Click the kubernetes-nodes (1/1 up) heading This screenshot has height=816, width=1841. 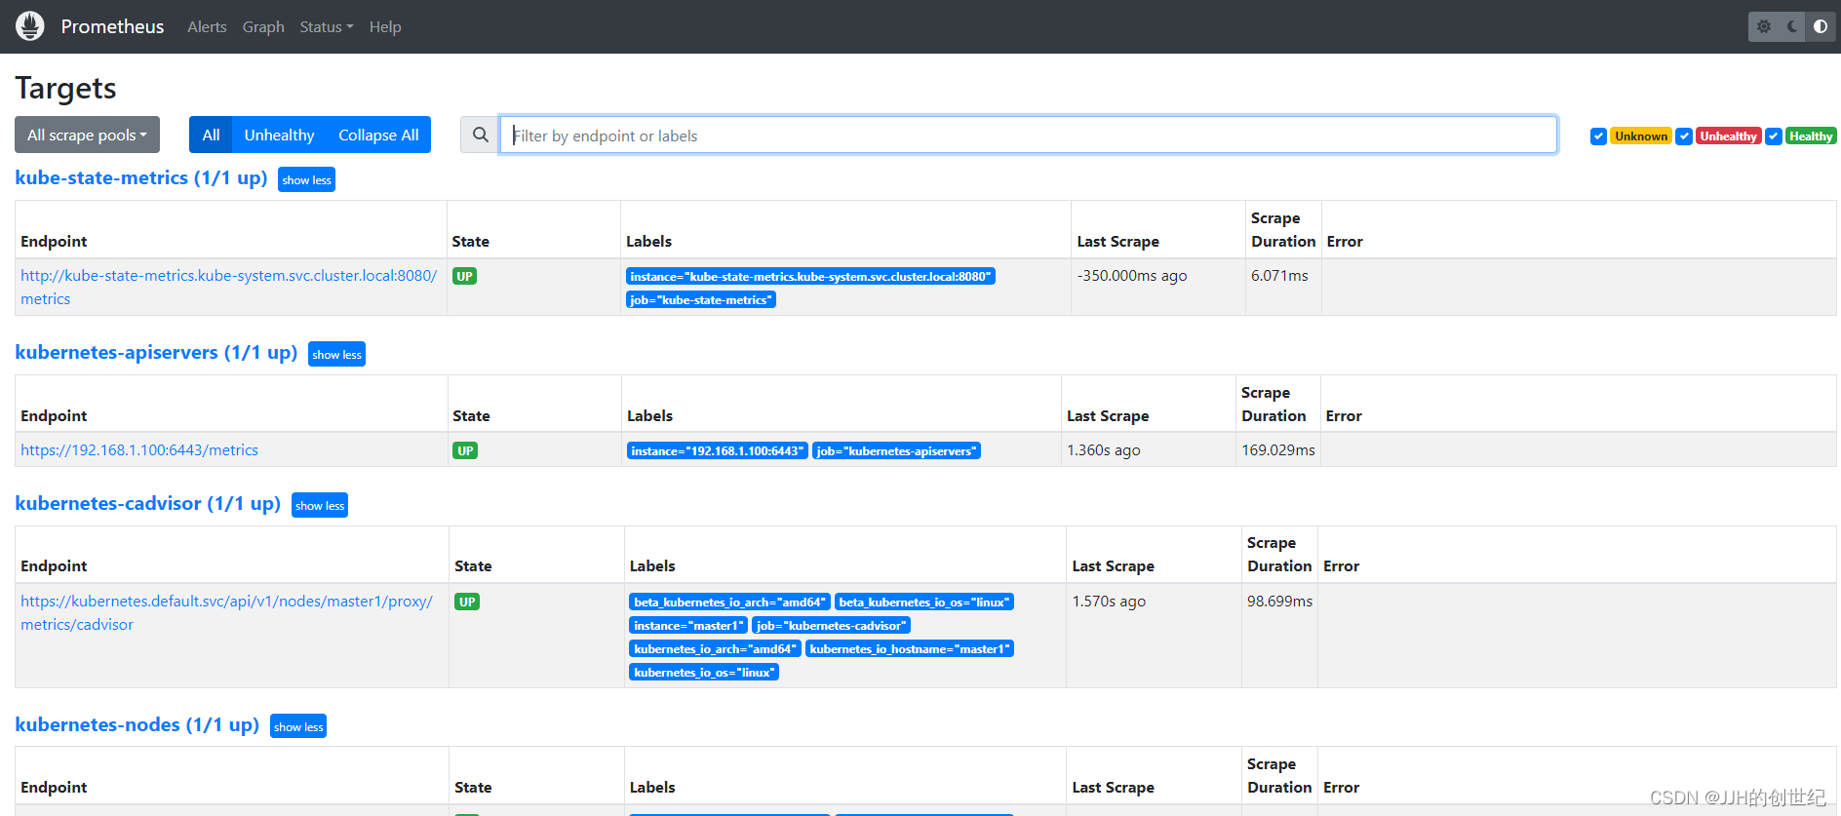(x=137, y=724)
